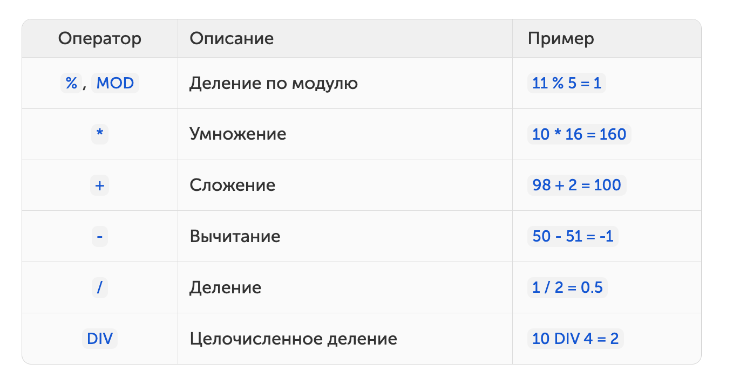
Task: Click the Пример column header
Action: coord(561,39)
